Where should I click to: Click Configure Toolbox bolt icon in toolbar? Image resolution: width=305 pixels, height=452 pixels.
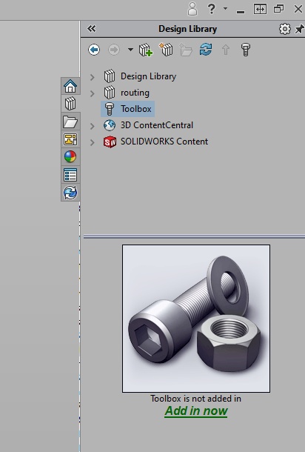(x=245, y=50)
